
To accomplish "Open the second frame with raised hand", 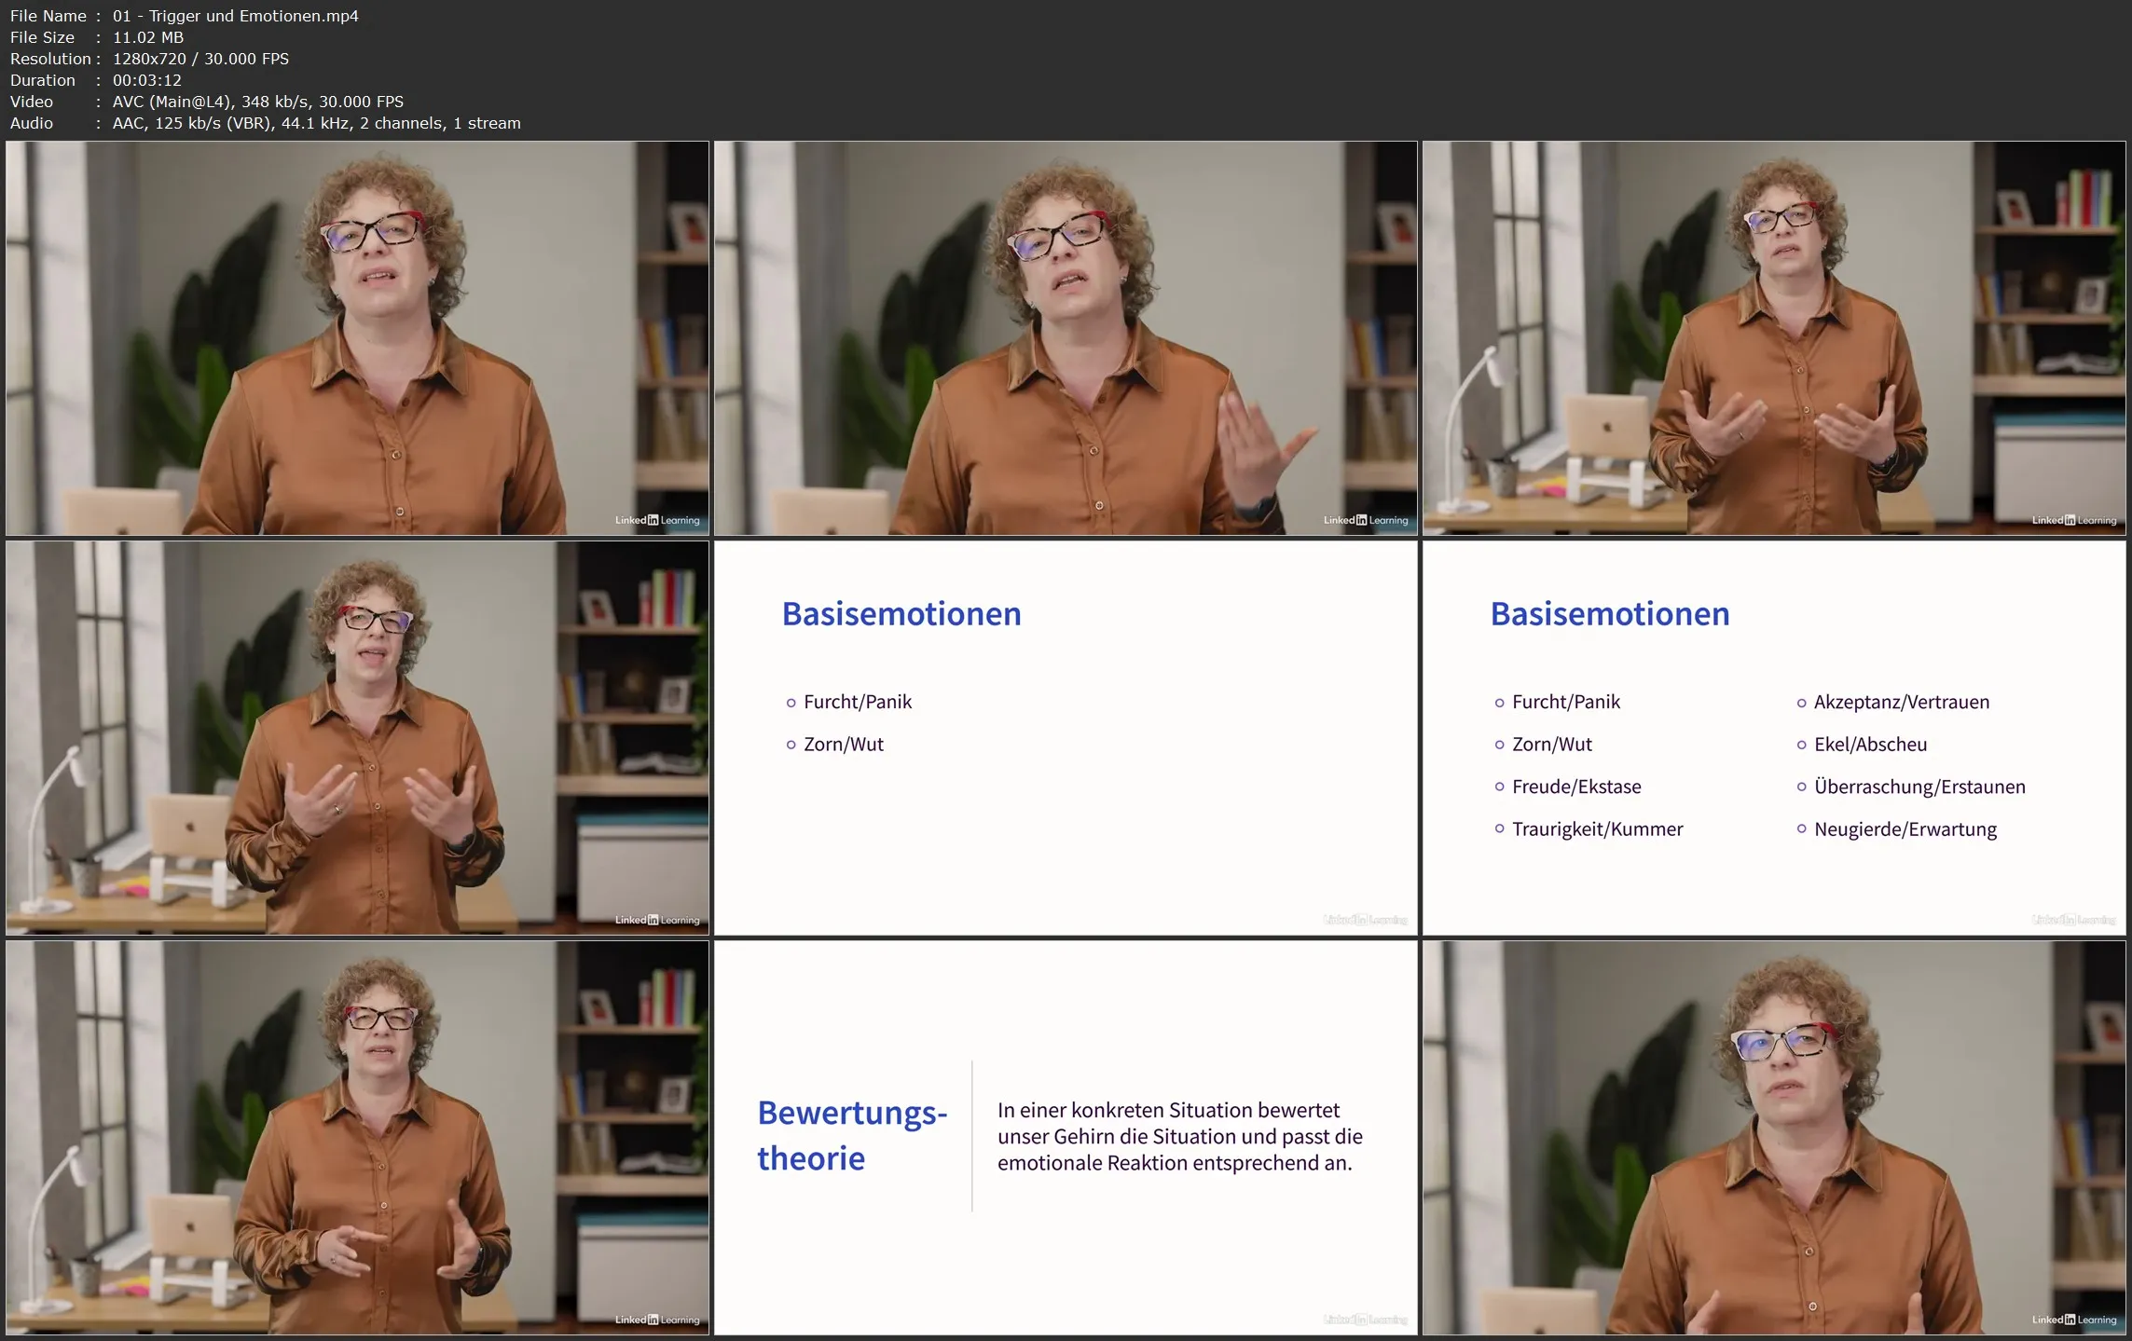I will point(1066,337).
